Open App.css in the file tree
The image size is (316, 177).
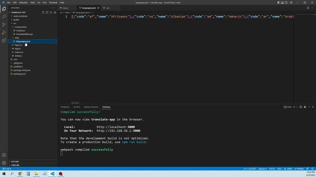(x=18, y=45)
